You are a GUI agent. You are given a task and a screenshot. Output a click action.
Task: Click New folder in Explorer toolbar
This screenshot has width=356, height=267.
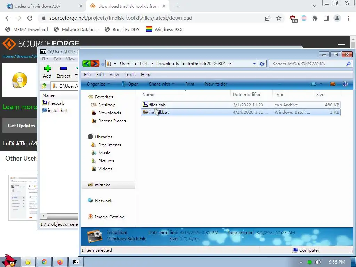pos(216,84)
